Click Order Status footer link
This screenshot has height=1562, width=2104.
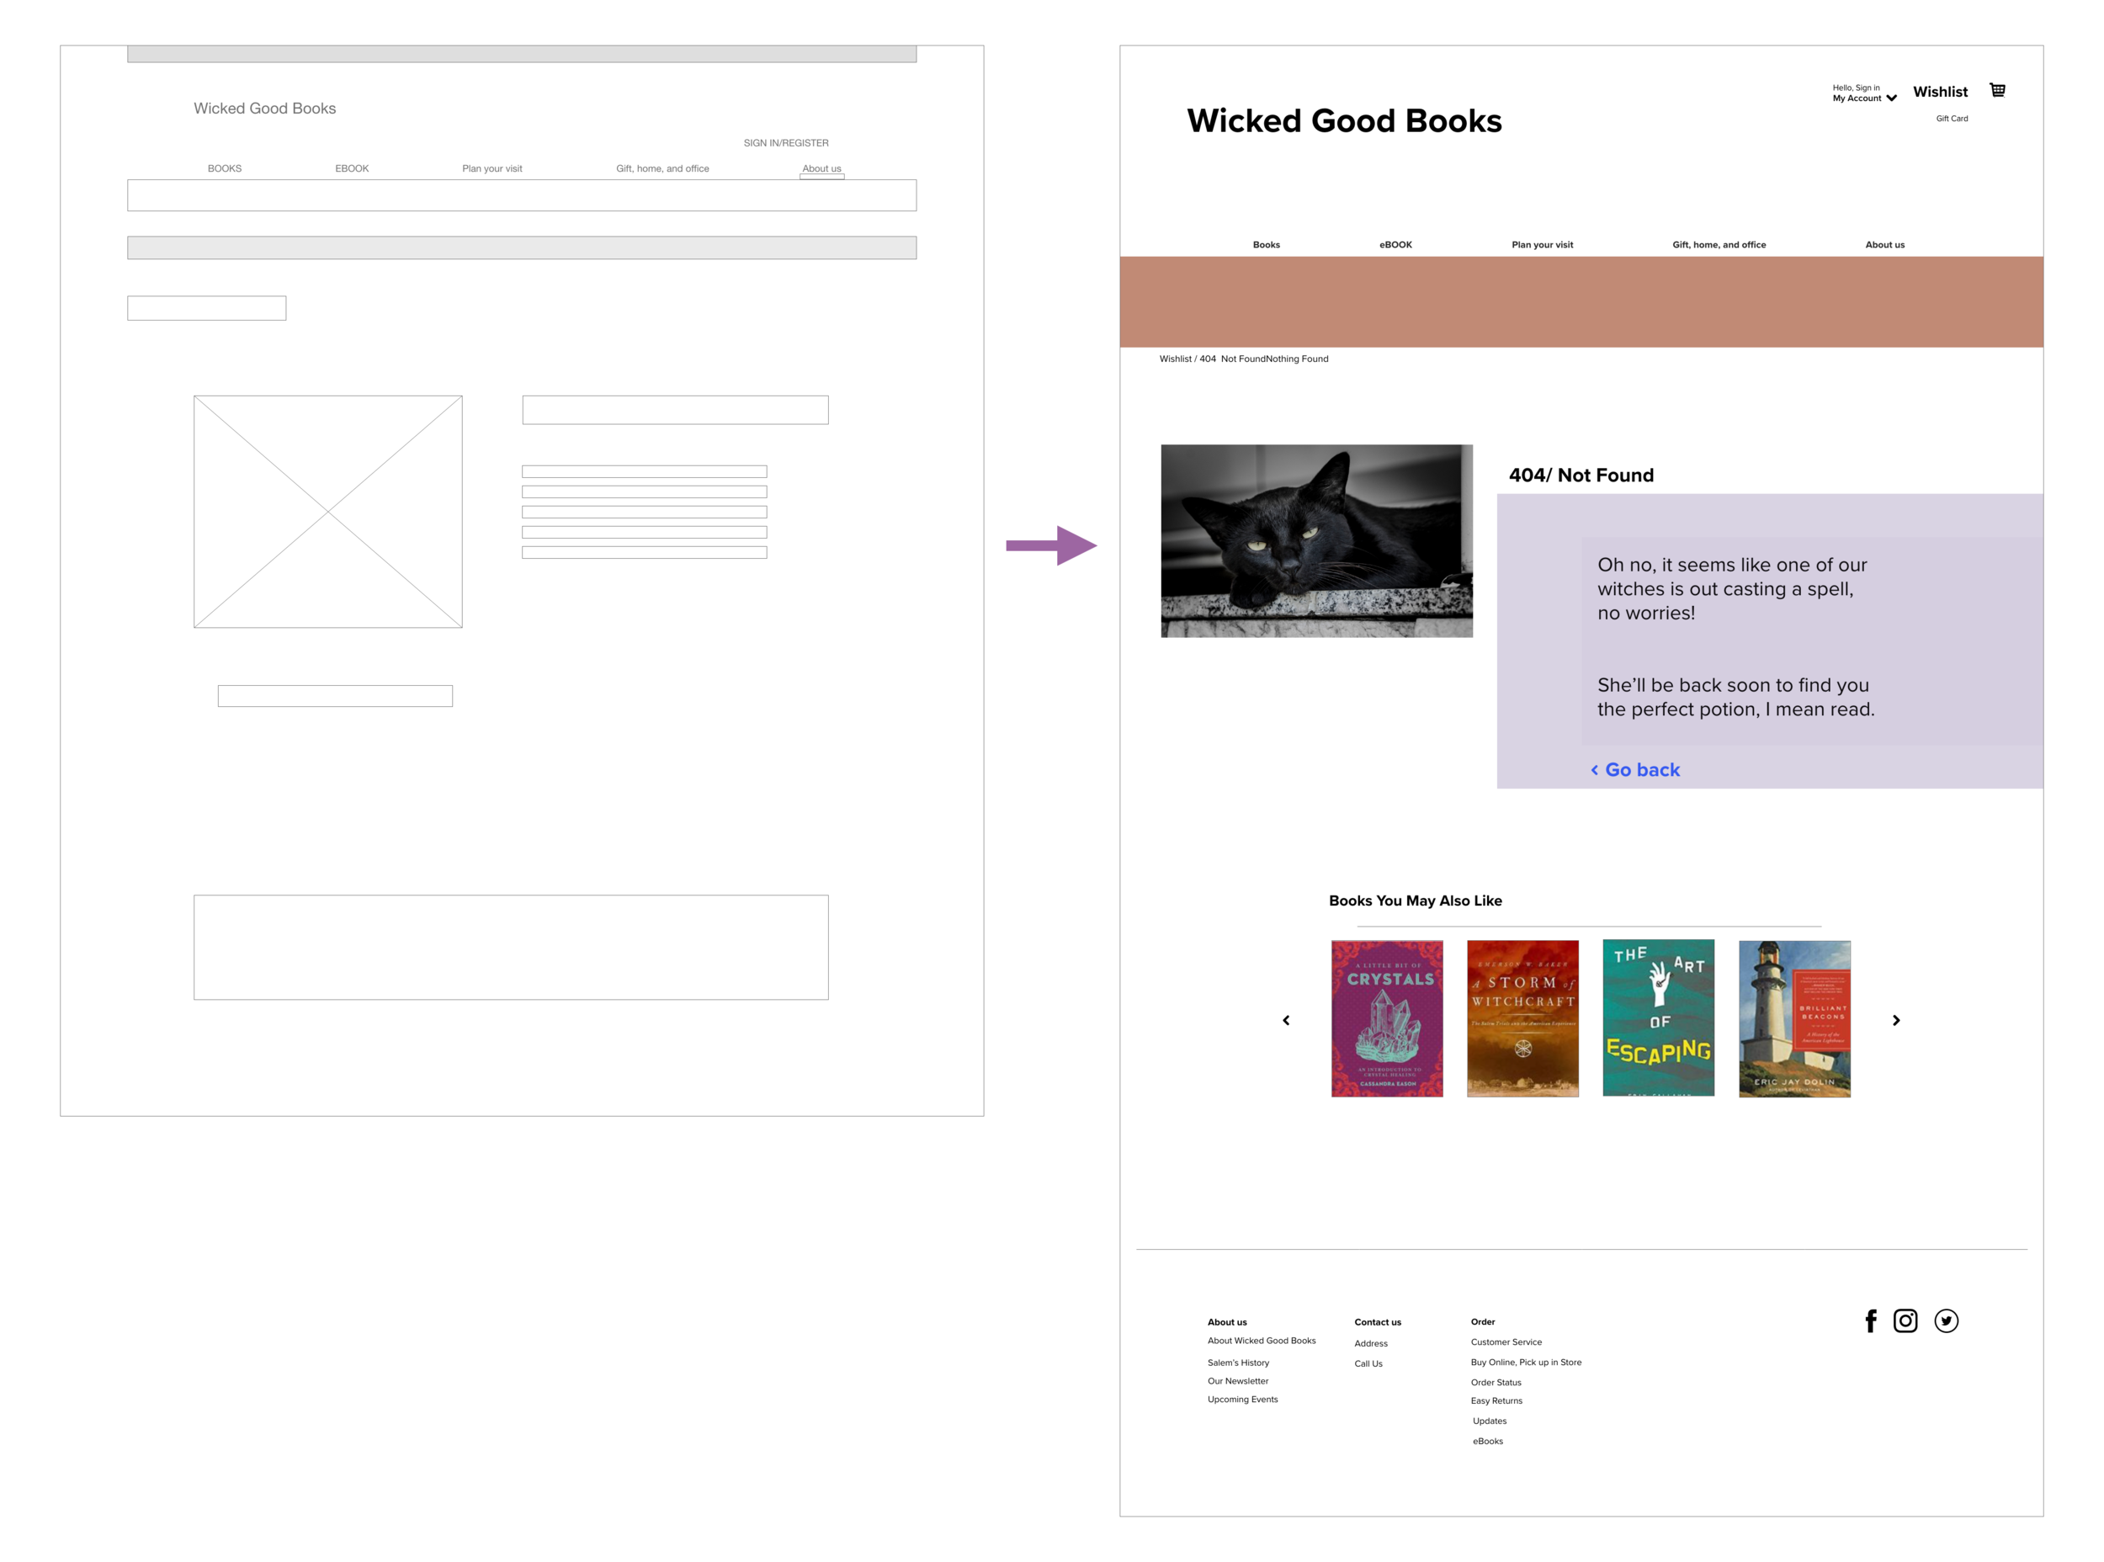1495,1383
